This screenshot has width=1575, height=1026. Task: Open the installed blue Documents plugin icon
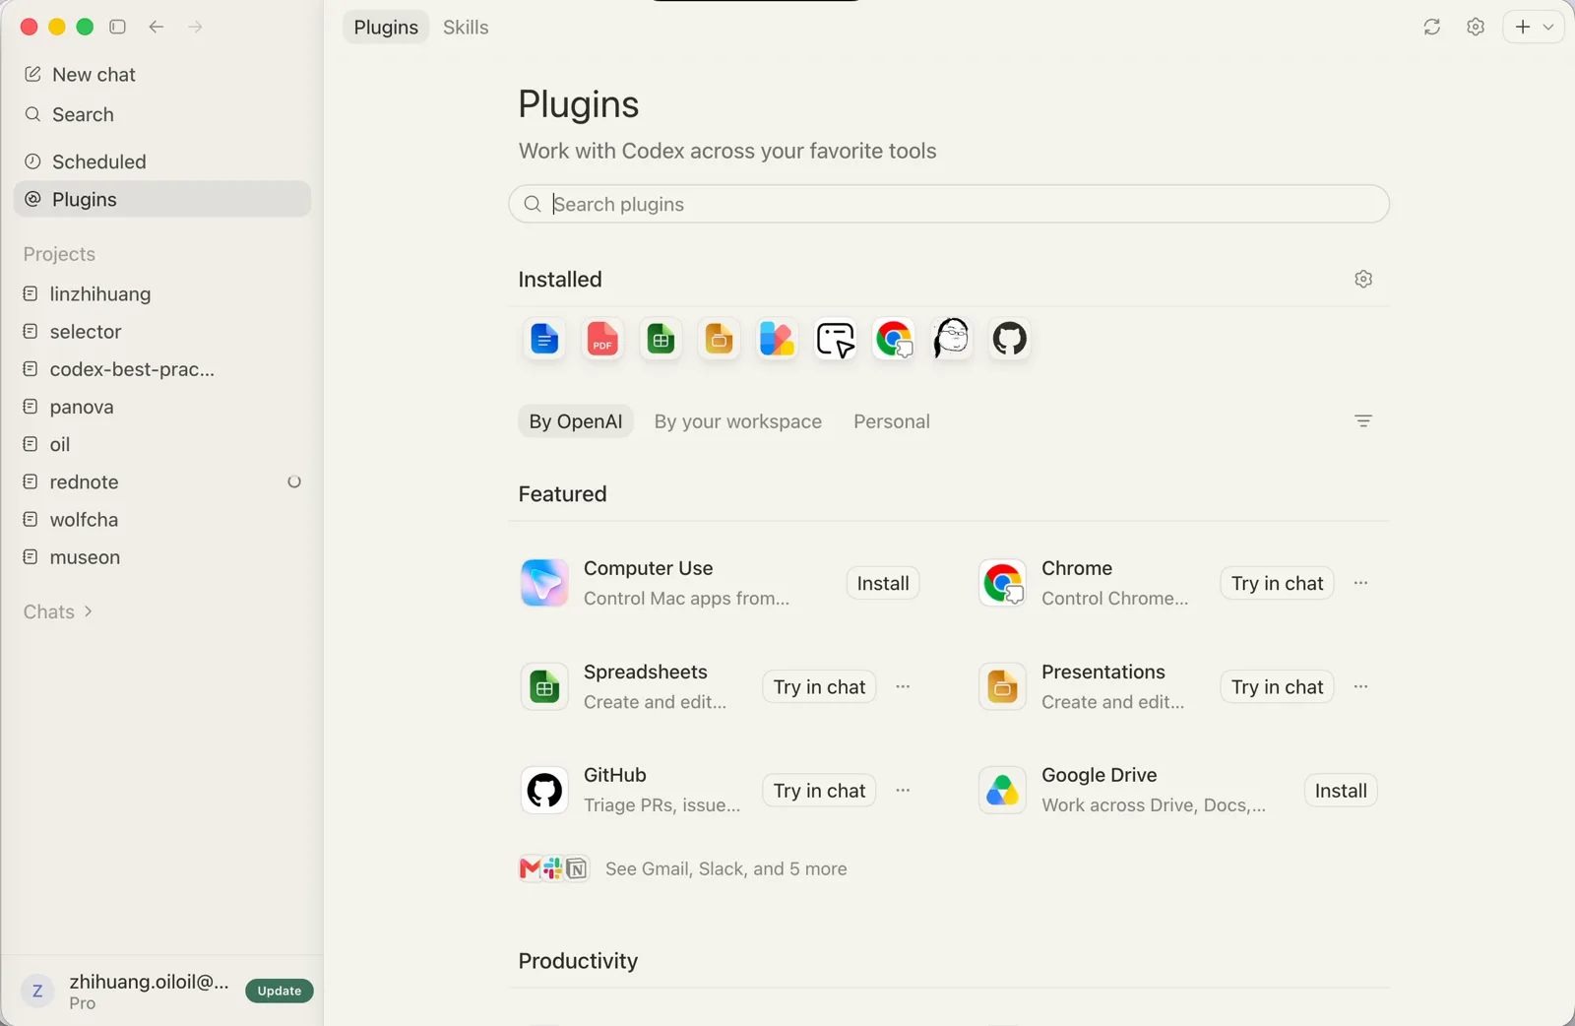coord(544,339)
